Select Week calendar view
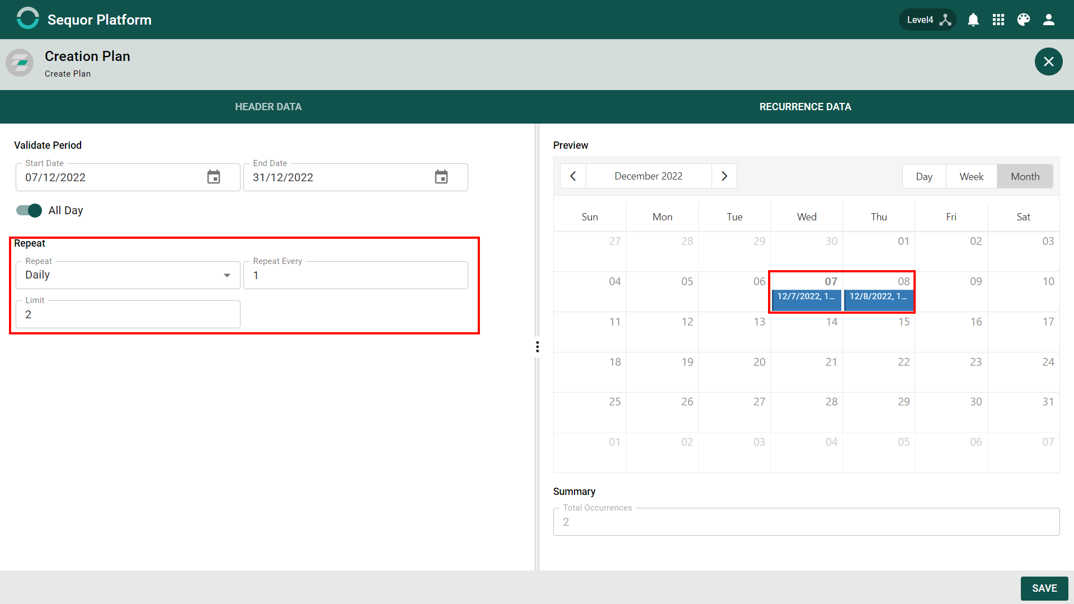This screenshot has width=1074, height=604. point(972,176)
